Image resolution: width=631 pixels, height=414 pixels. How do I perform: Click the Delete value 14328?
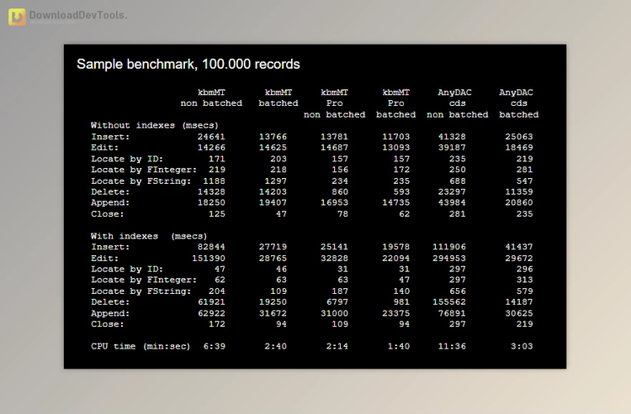[211, 192]
